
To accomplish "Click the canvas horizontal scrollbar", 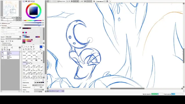I will tap(127, 89).
